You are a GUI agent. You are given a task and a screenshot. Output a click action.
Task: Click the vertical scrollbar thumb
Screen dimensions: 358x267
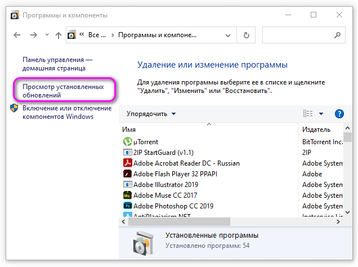coord(347,137)
